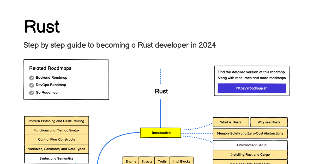This screenshot has height=164, width=313.
Task: Open the Backend Roadmap link
Action: [x=51, y=78]
